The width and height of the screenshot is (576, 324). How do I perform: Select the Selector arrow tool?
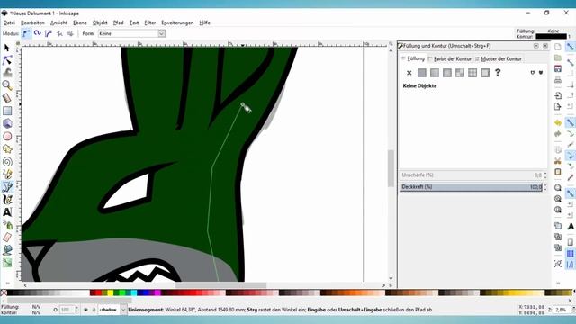point(7,48)
